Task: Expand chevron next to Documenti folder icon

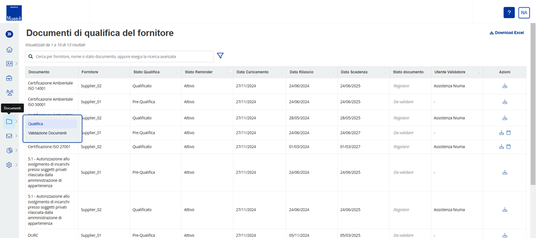Action: pos(16,121)
